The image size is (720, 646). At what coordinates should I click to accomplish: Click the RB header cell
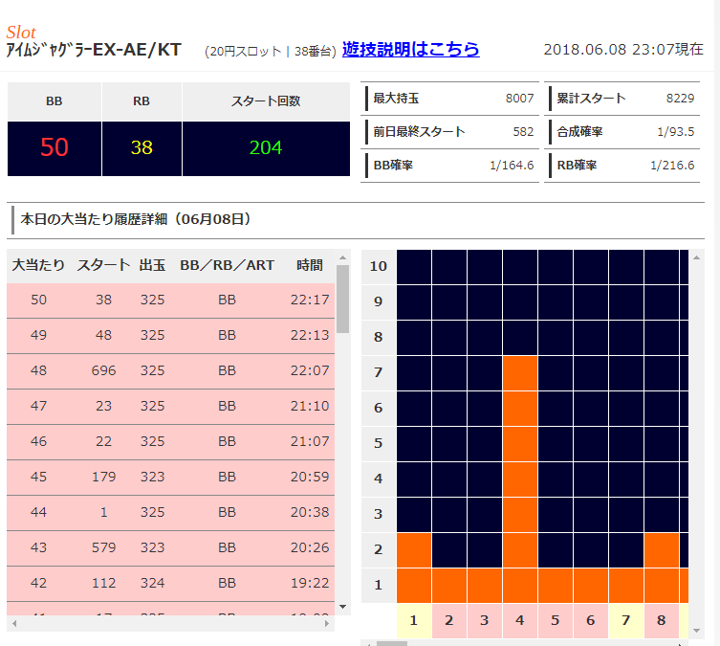click(142, 101)
